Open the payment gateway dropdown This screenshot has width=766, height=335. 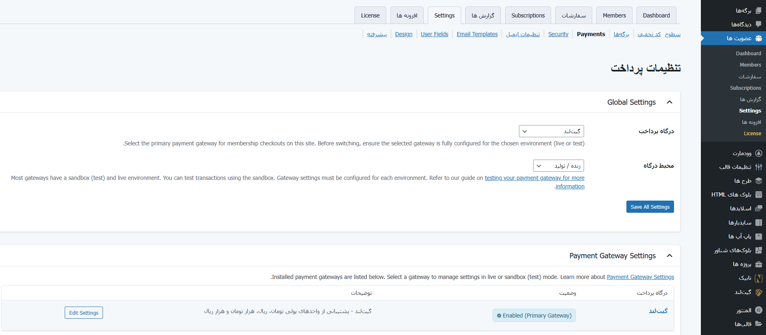[x=551, y=131]
